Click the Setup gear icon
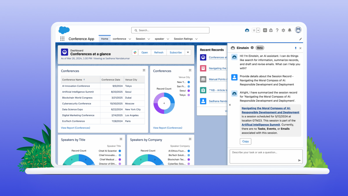348x196 pixels. (283, 30)
